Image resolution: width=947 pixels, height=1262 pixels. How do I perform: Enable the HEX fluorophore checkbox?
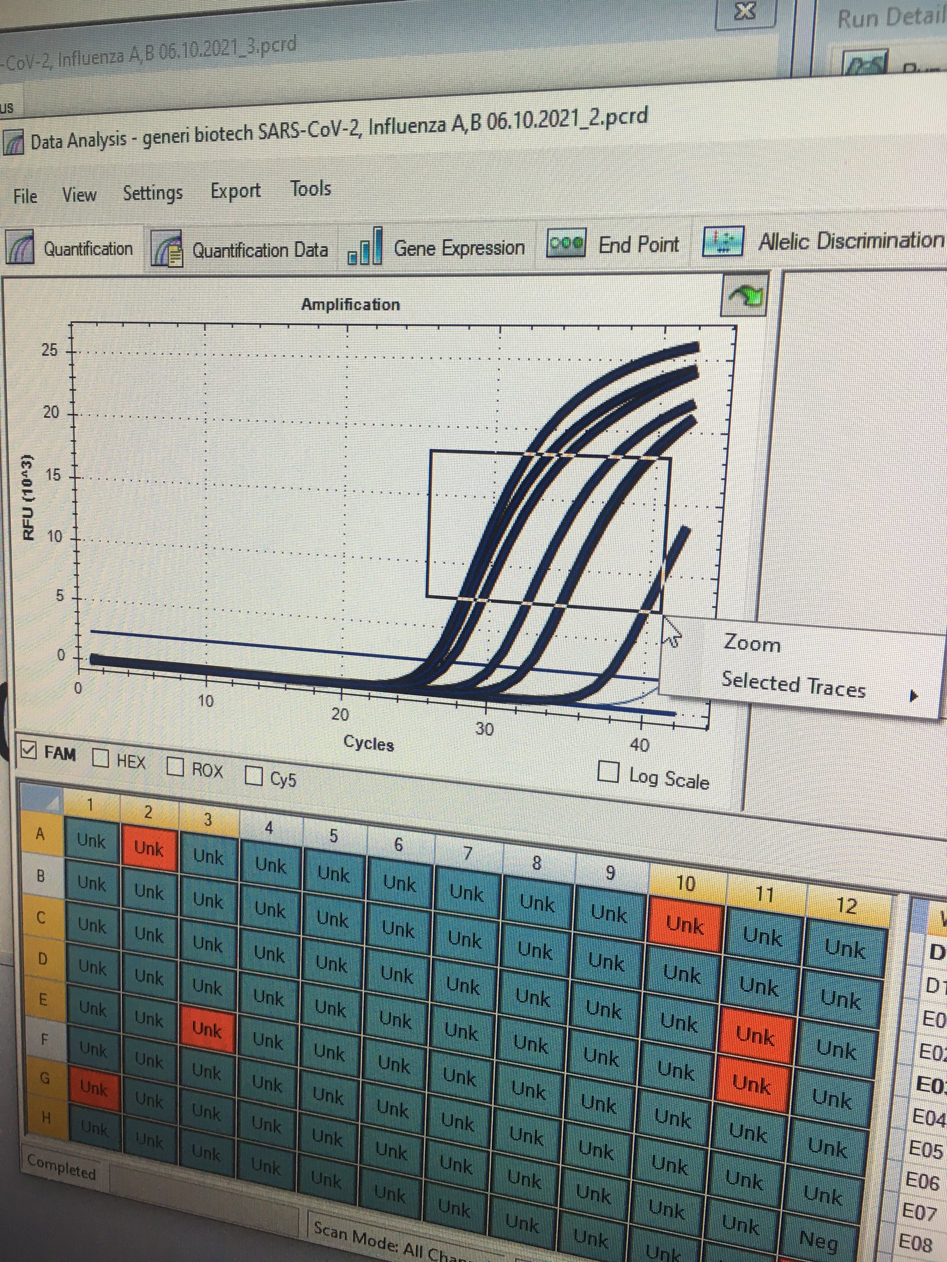click(x=101, y=758)
